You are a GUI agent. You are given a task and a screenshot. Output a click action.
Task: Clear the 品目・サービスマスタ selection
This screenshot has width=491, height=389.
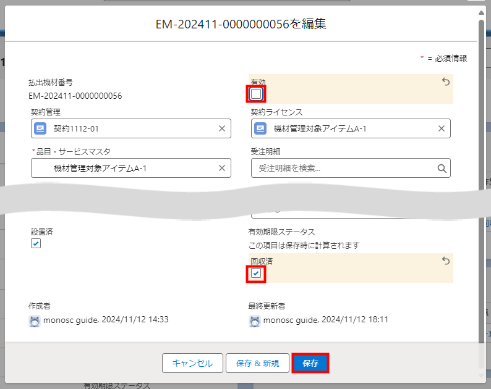coord(222,168)
